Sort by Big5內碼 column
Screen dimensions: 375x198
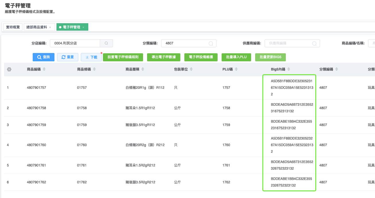pyautogui.click(x=289, y=69)
